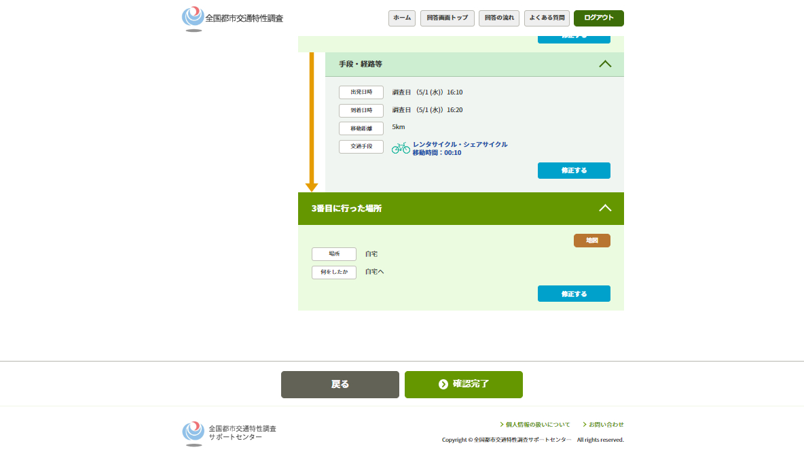Open the 地図 map button
This screenshot has height=456, width=804.
591,241
